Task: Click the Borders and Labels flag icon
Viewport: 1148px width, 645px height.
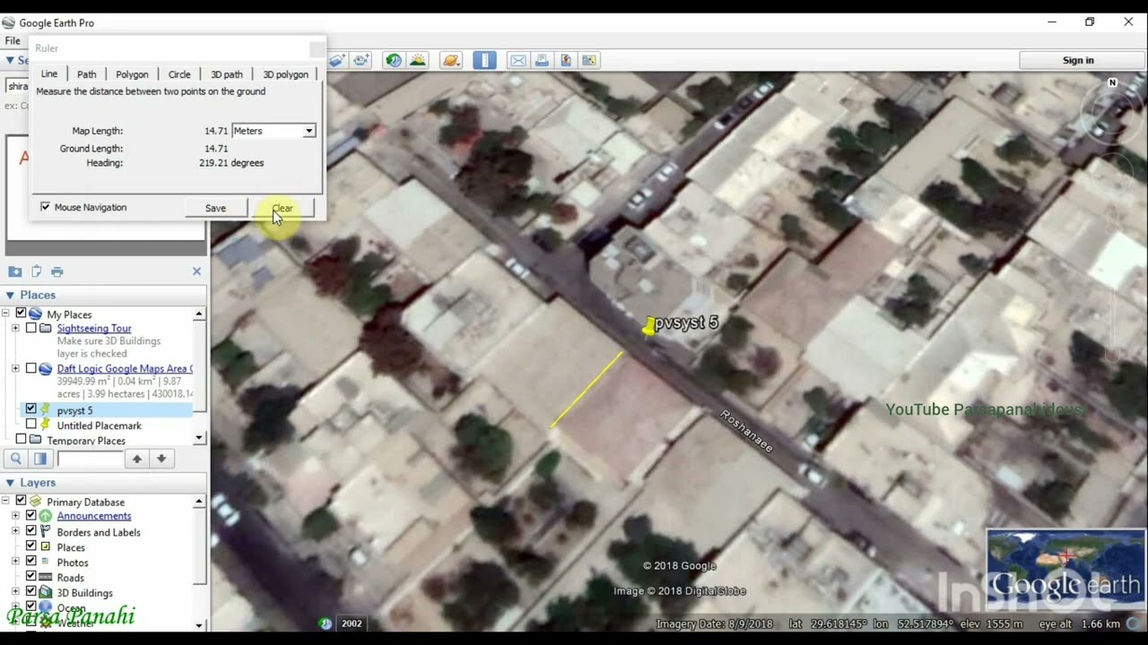Action: 46,531
